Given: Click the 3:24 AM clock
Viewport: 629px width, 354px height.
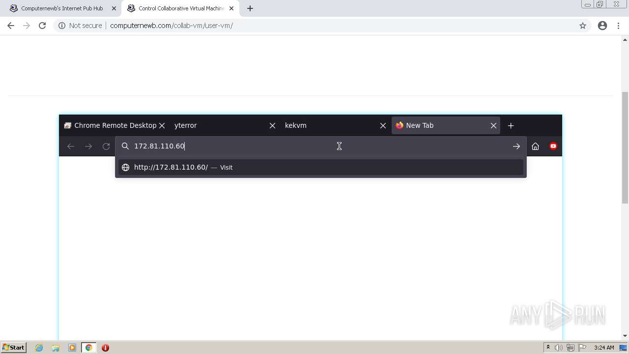Looking at the screenshot, I should (x=604, y=348).
